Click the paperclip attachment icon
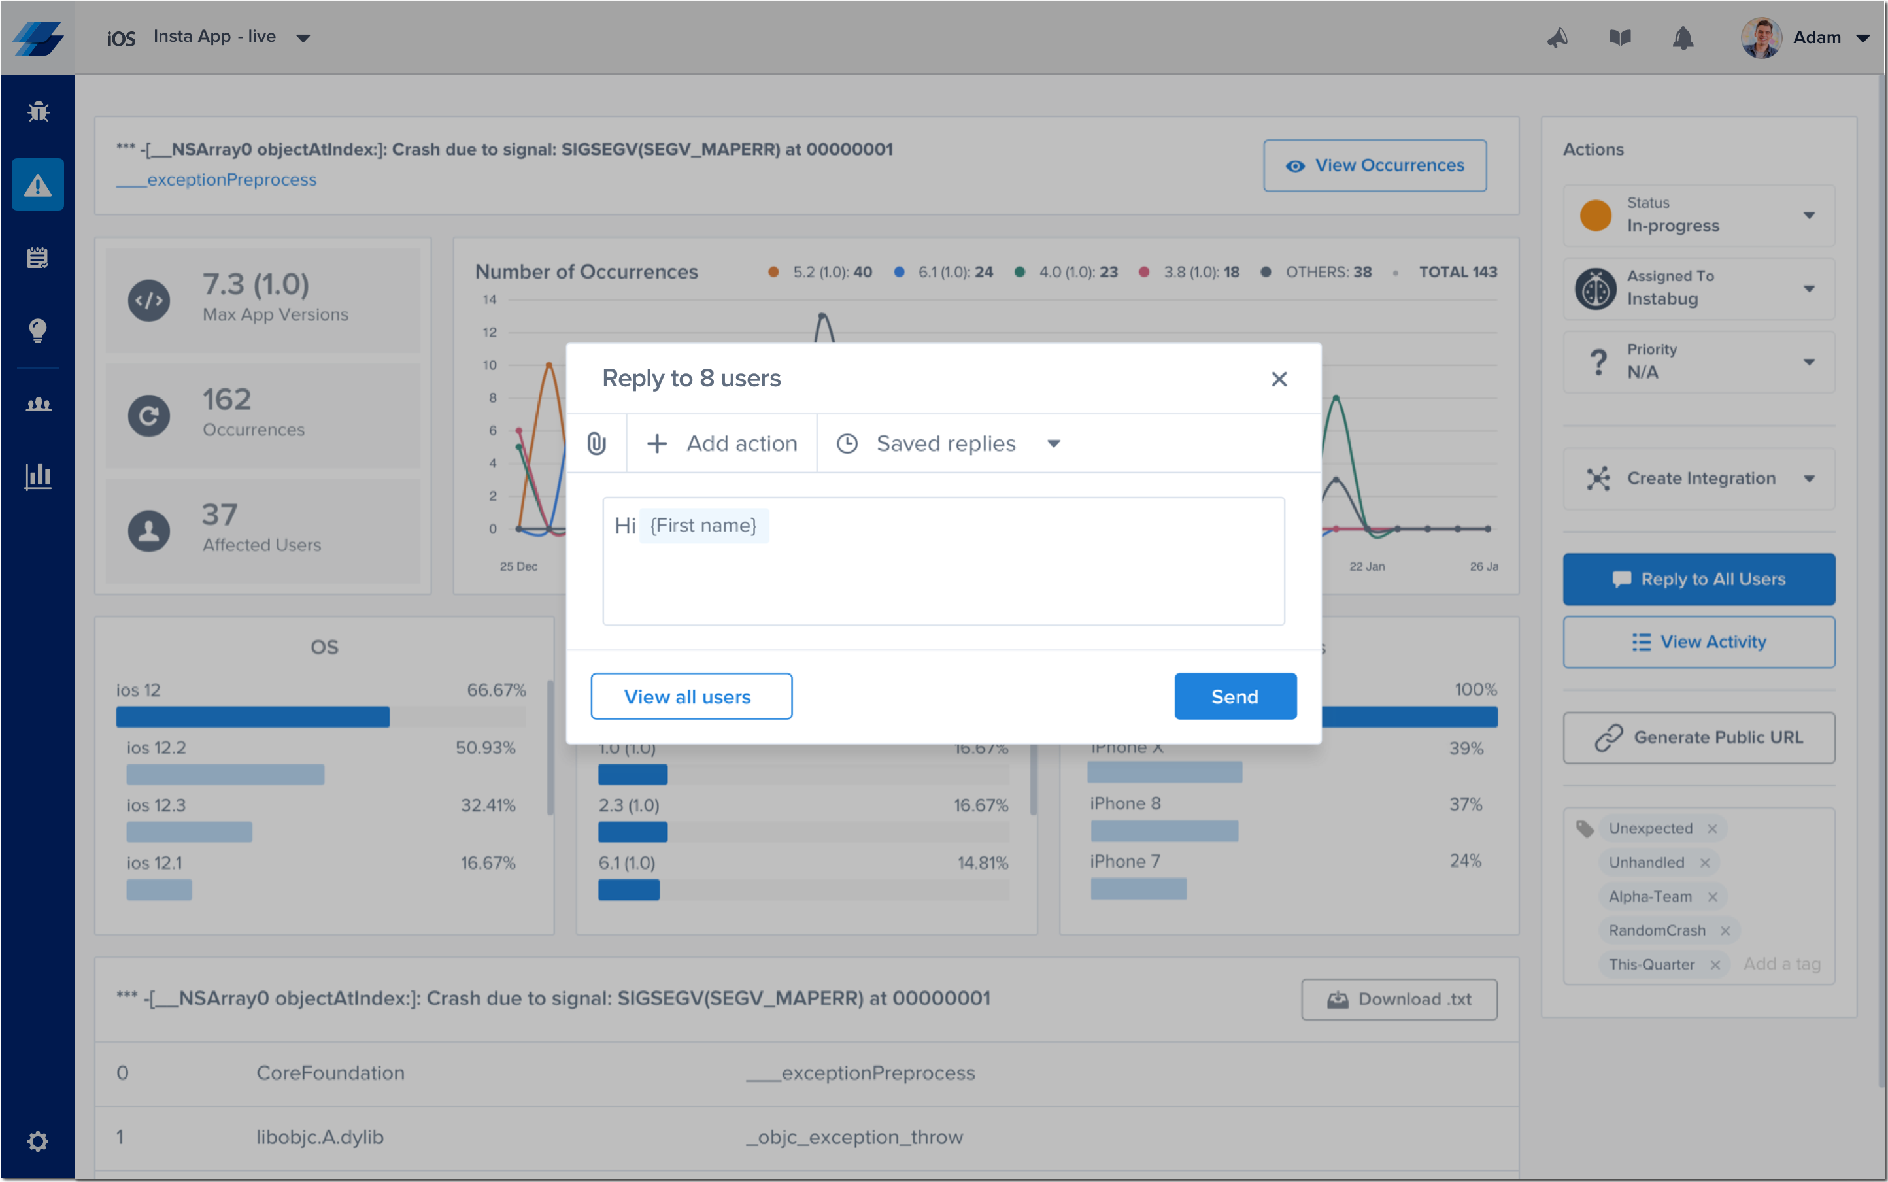 point(596,443)
